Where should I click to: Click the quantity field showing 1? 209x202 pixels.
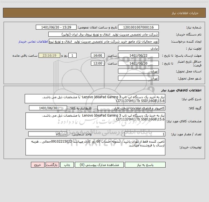click(145, 134)
